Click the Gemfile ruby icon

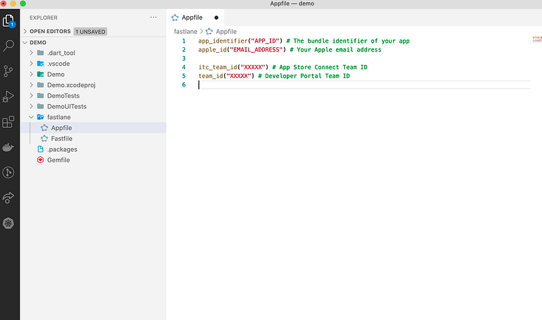click(41, 160)
